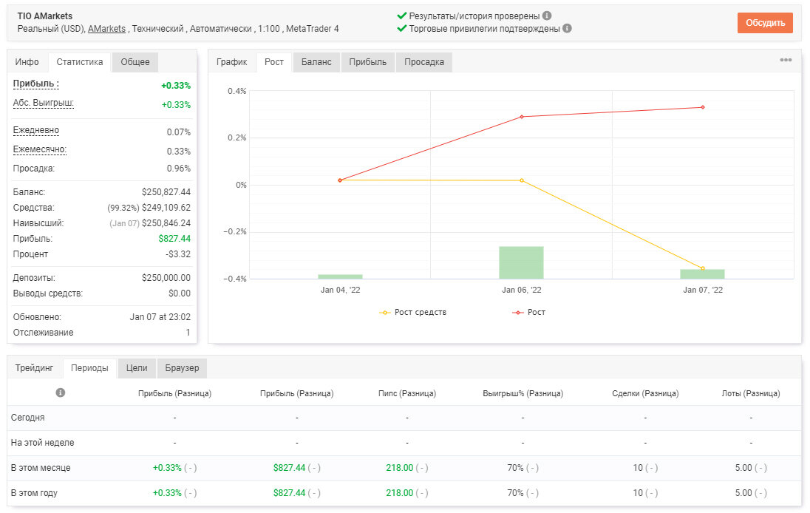Click info icon beside Результаты/история проверены
Image resolution: width=810 pixels, height=513 pixels.
[x=547, y=16]
